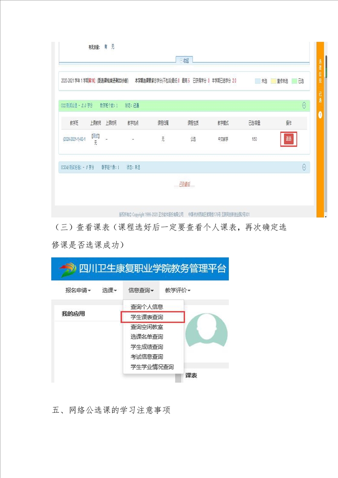This screenshot has height=478, width=338.
Task: Click the 收起 collapse toggle on filter panel
Action: tap(185, 61)
